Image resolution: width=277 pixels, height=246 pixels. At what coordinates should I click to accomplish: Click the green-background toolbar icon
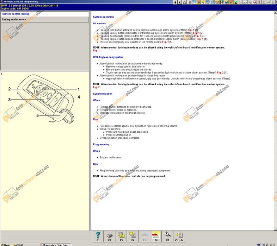tap(222, 2)
